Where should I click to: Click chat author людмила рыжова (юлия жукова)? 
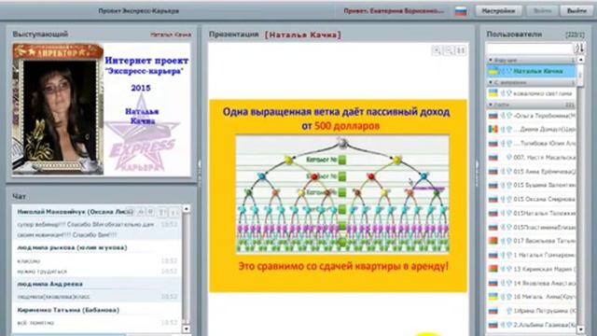coord(72,247)
